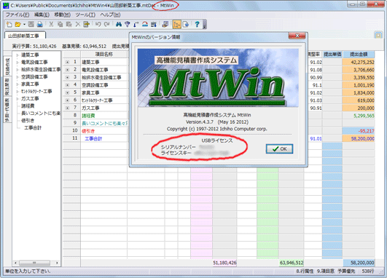Select the 見積作成 vertical side tab
The image size is (387, 278).
(7, 66)
